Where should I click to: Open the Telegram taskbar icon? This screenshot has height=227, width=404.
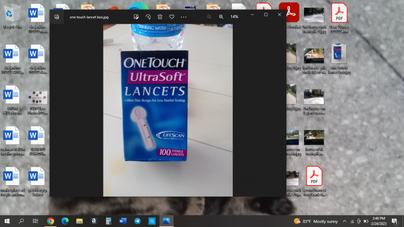click(x=137, y=221)
